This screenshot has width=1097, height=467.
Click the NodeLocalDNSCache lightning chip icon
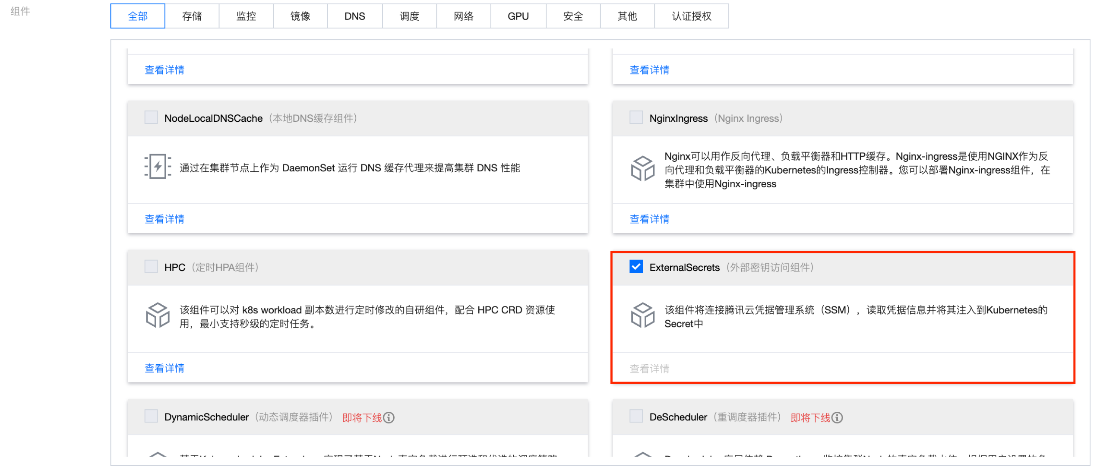coord(158,167)
